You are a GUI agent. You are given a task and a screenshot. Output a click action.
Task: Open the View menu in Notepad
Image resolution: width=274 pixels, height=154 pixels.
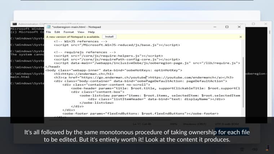[81, 32]
